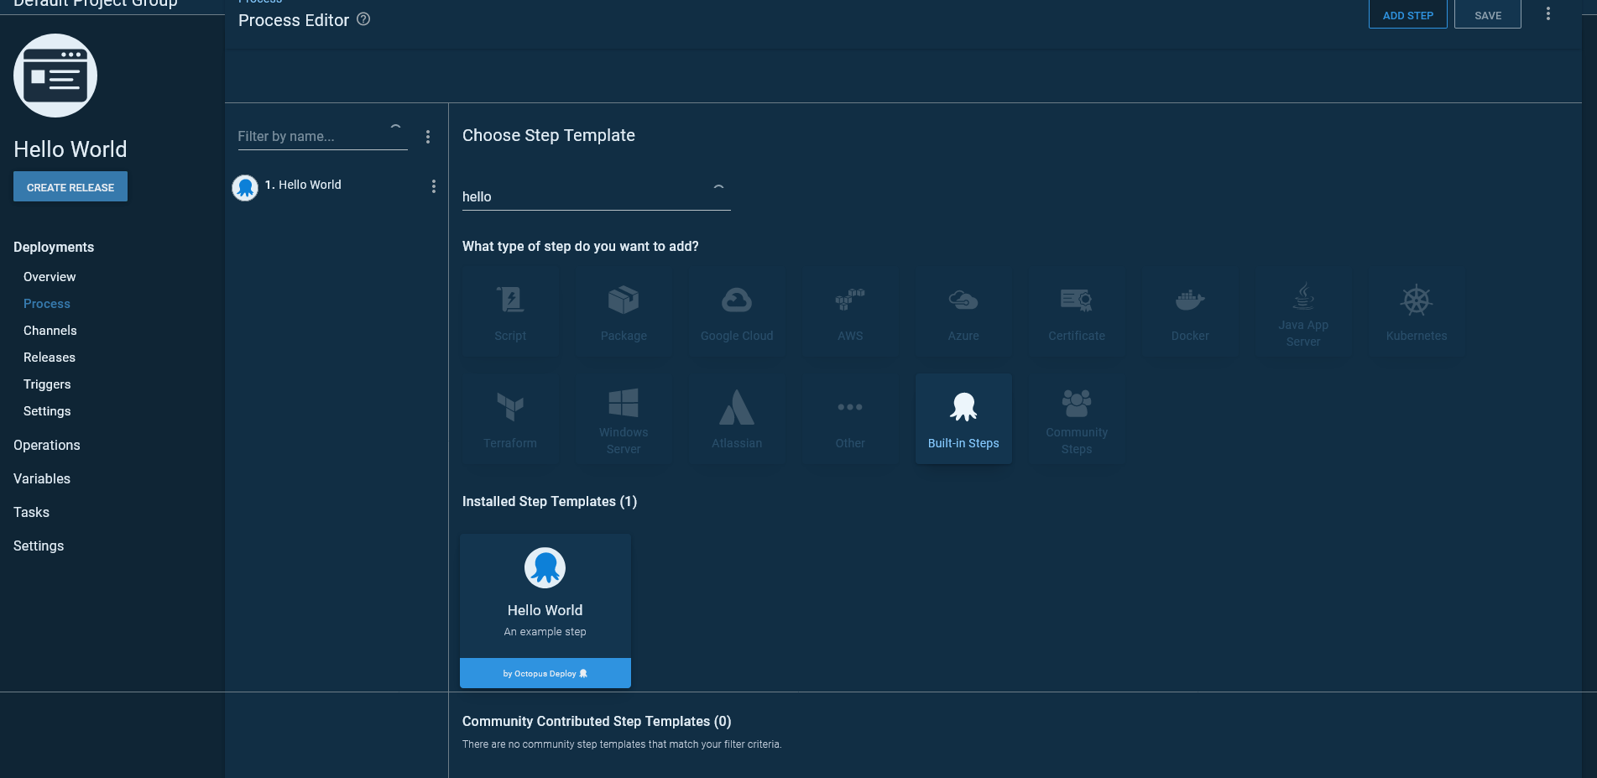Open the Operations section
1597x778 pixels.
coord(47,445)
